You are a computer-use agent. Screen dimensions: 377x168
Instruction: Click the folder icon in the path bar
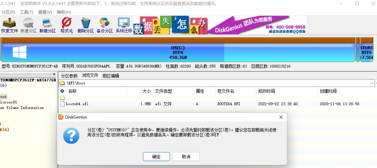(62, 83)
